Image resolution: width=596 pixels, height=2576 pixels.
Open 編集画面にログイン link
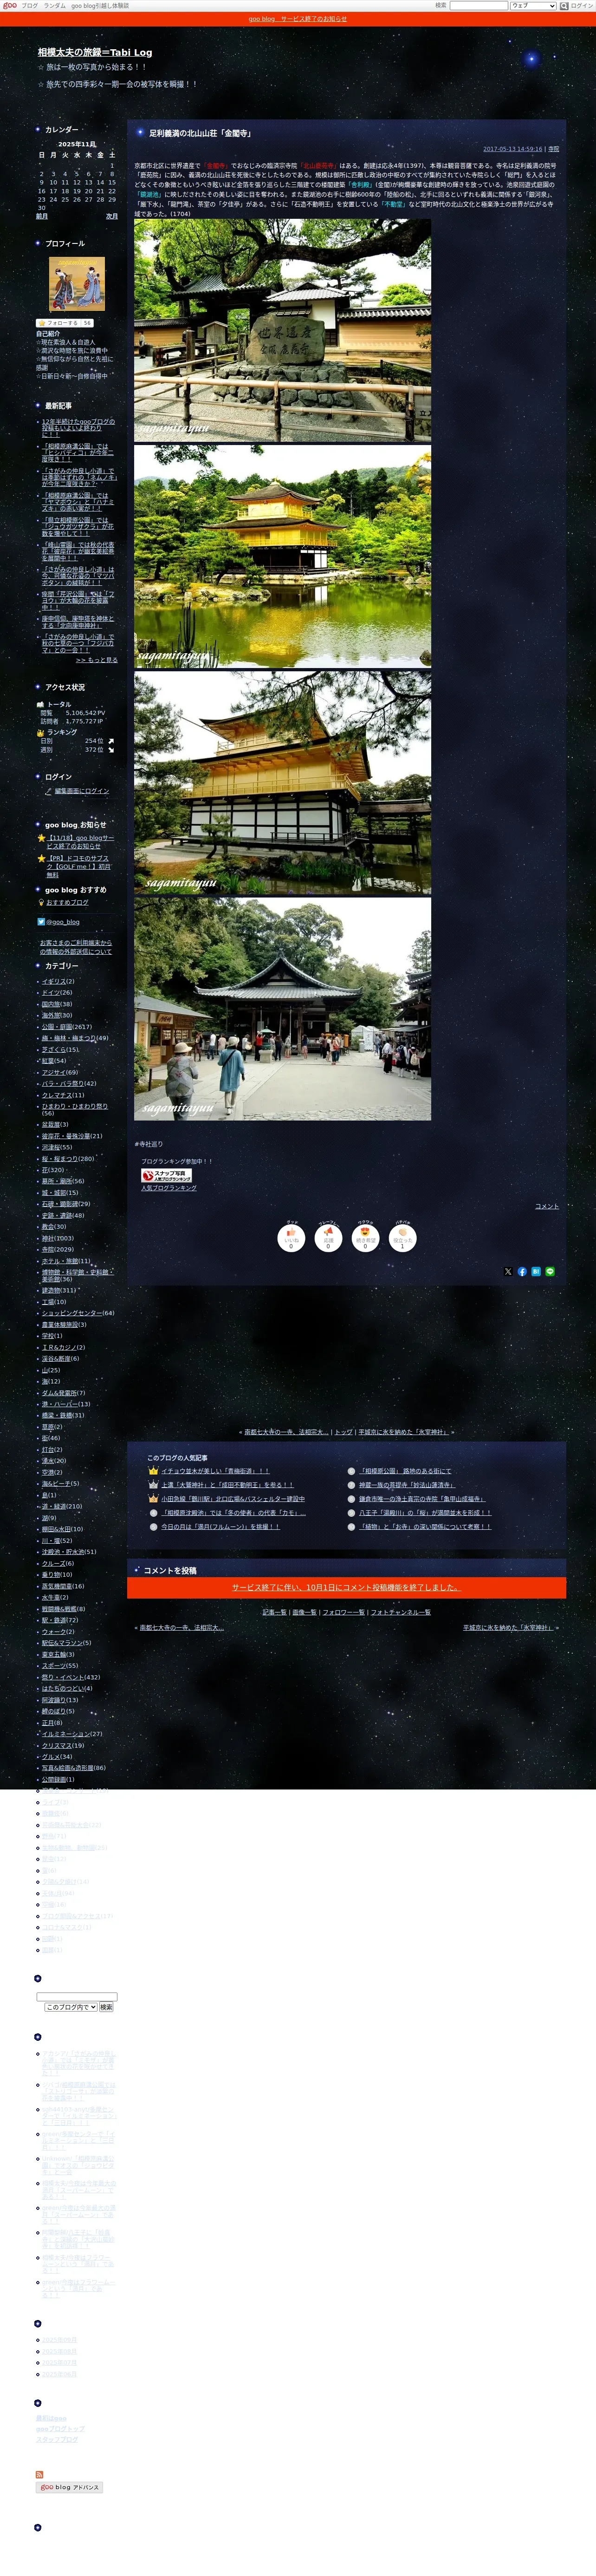(x=82, y=791)
